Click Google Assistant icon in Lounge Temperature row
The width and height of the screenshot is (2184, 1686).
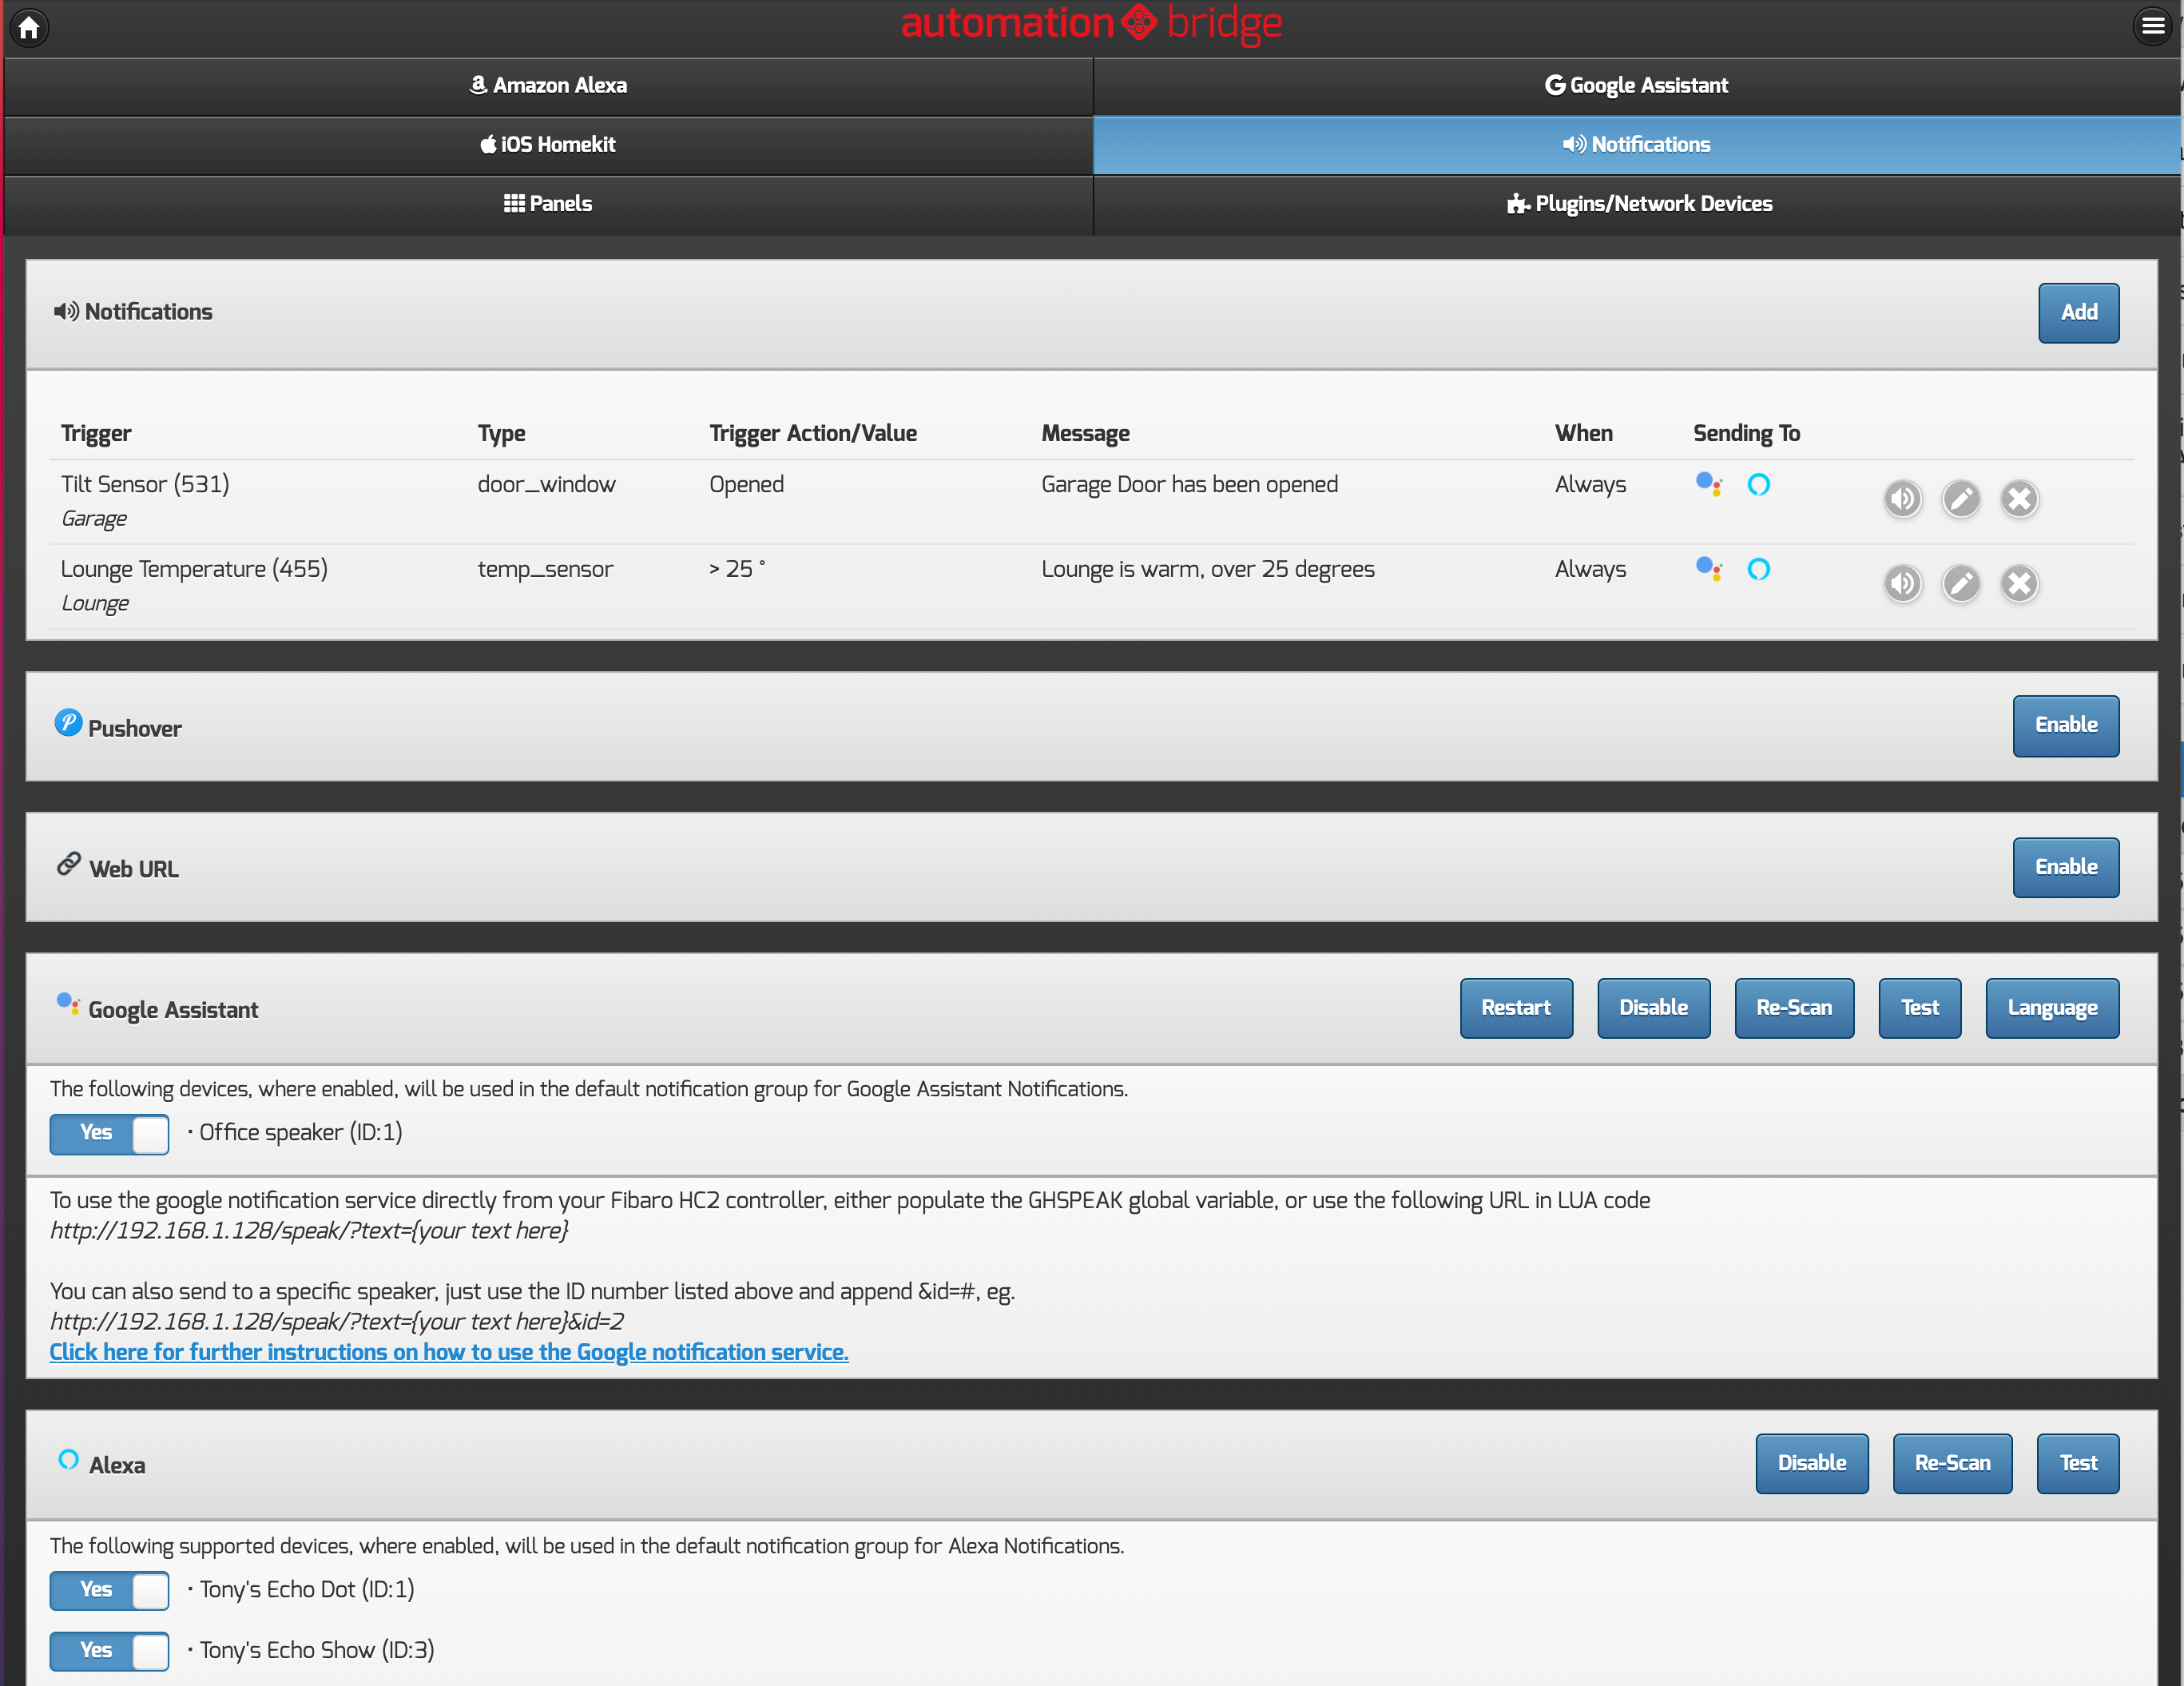[1709, 570]
